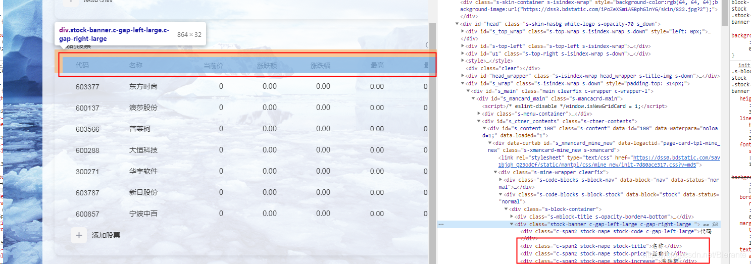Expand the head_wrapper div node
The height and width of the screenshot is (264, 751).
463,76
